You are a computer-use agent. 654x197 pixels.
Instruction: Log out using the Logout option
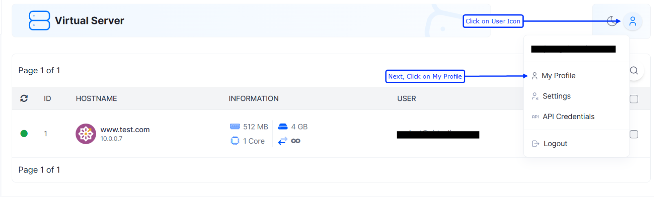pos(555,144)
